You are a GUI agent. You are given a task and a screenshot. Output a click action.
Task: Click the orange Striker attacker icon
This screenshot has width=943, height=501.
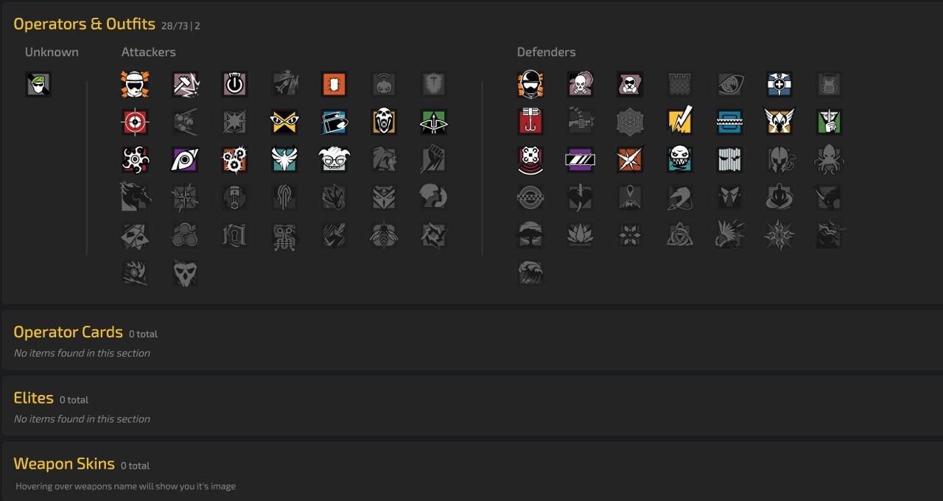(135, 85)
